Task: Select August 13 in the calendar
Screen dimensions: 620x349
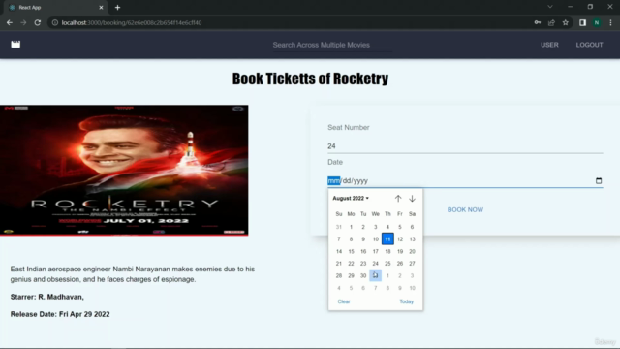Action: 412,239
